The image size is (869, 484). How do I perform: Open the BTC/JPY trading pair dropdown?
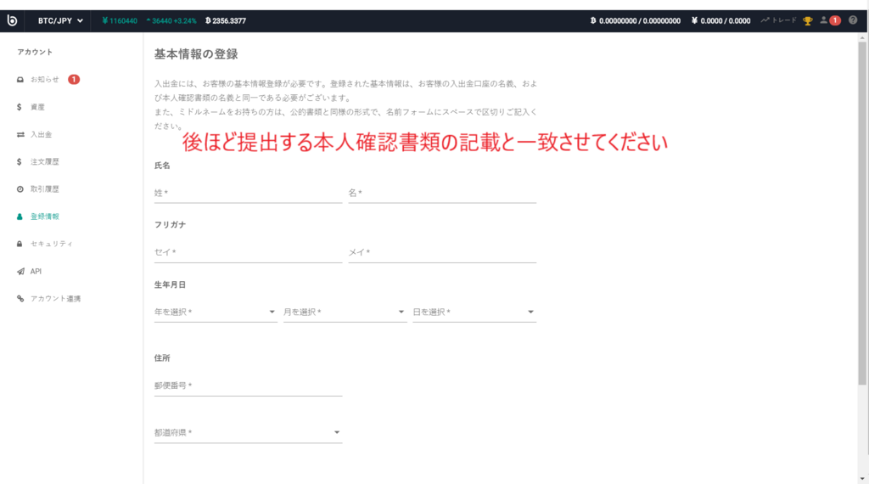point(60,20)
